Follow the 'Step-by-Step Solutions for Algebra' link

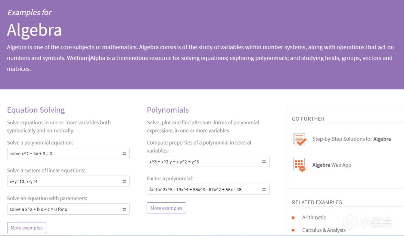(351, 139)
